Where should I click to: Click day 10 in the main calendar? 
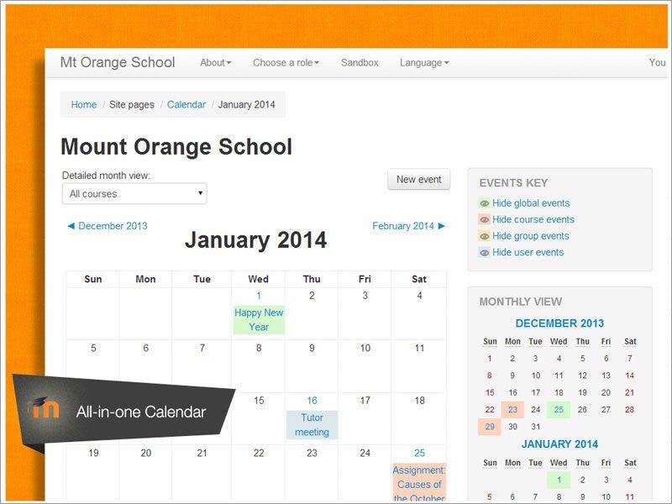(x=365, y=348)
